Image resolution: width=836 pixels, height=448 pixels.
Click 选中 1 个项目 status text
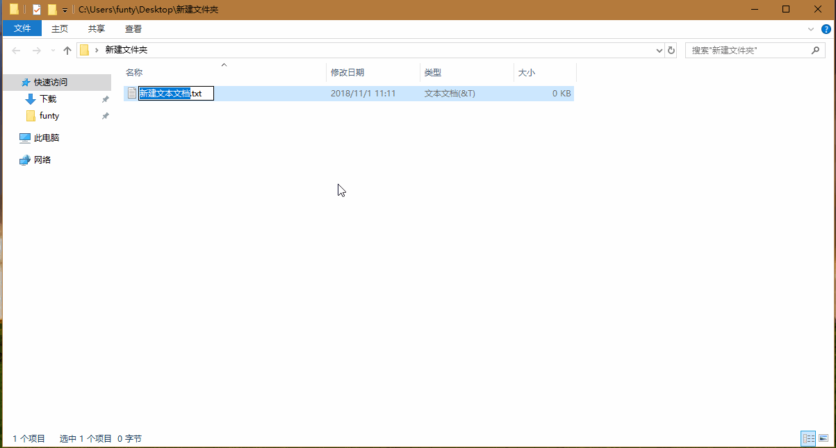pos(85,439)
